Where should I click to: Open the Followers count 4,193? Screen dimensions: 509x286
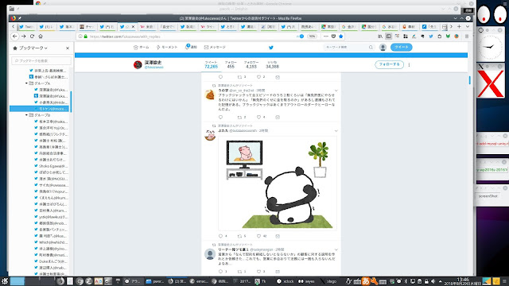[x=251, y=65]
